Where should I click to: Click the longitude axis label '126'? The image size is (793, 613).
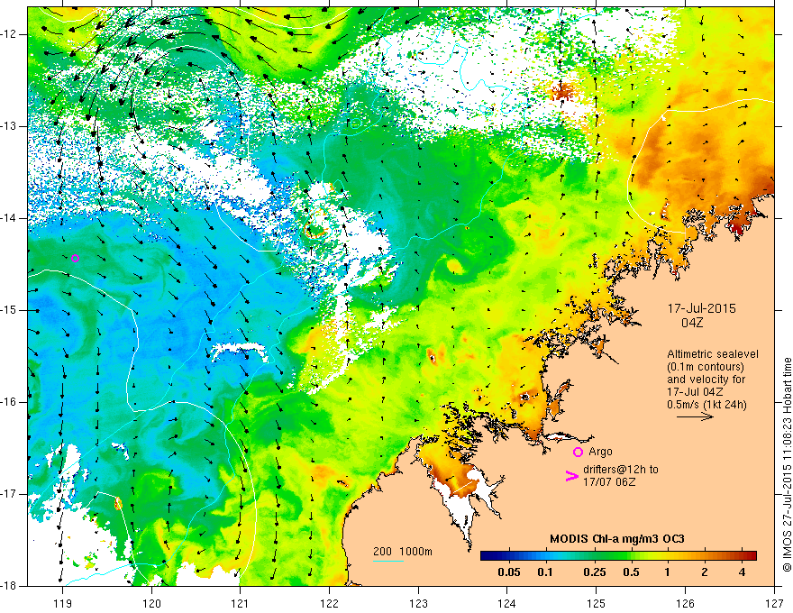tap(685, 603)
